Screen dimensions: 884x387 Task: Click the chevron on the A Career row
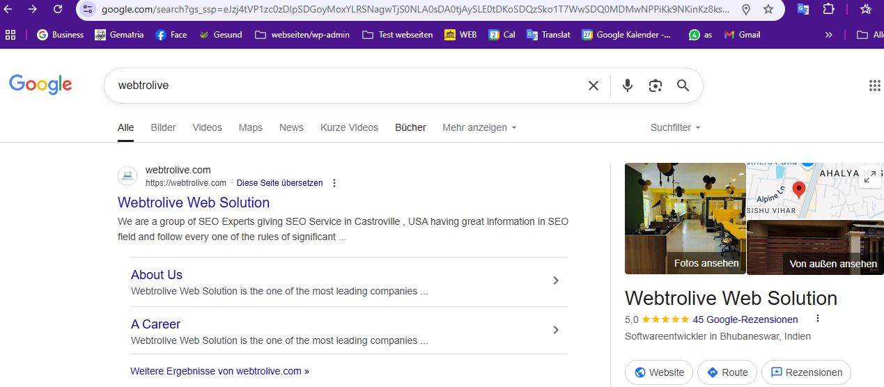click(x=555, y=330)
